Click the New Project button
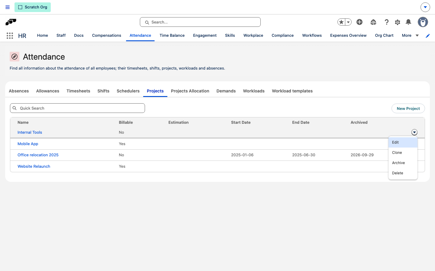 click(x=408, y=108)
